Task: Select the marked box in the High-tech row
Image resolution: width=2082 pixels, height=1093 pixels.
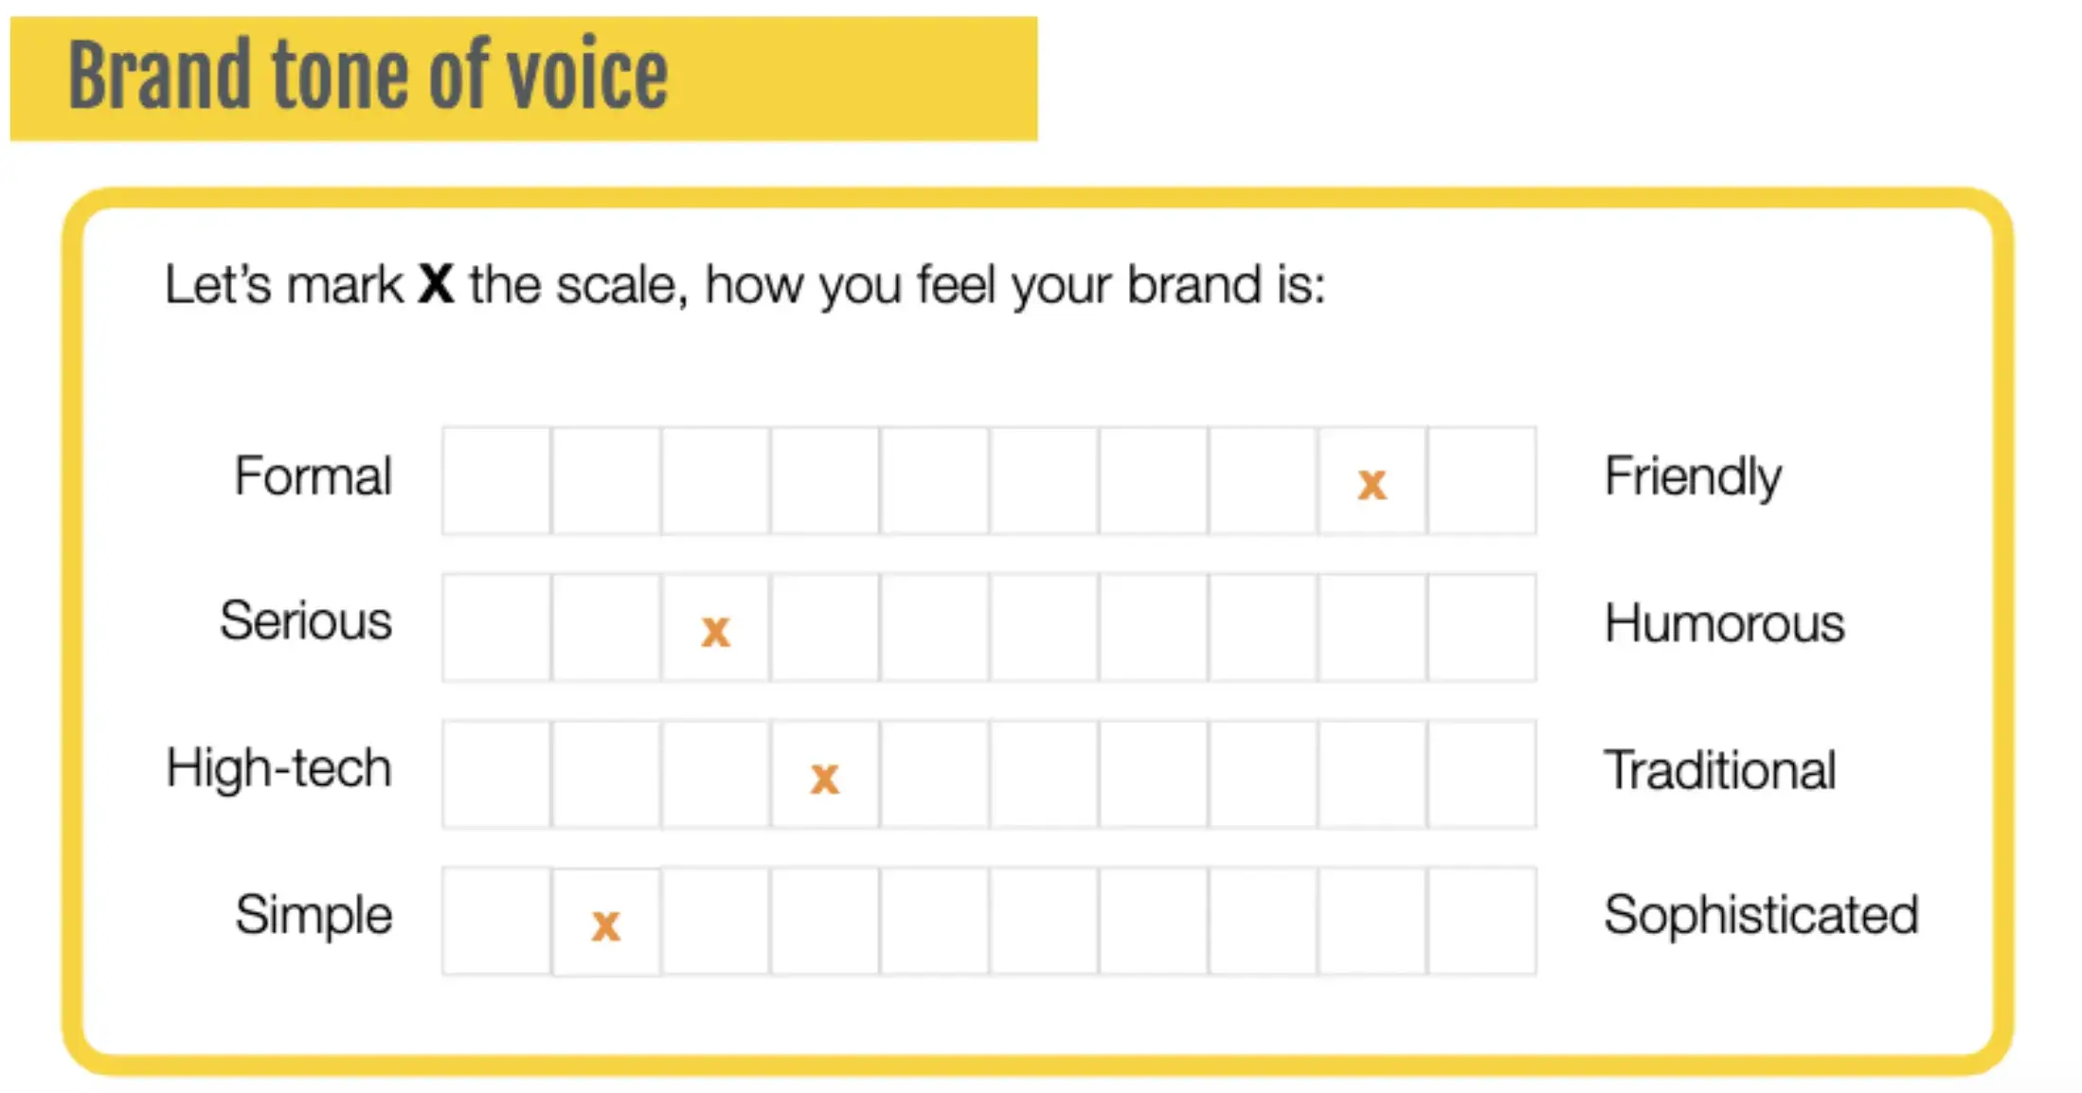Action: point(824,777)
